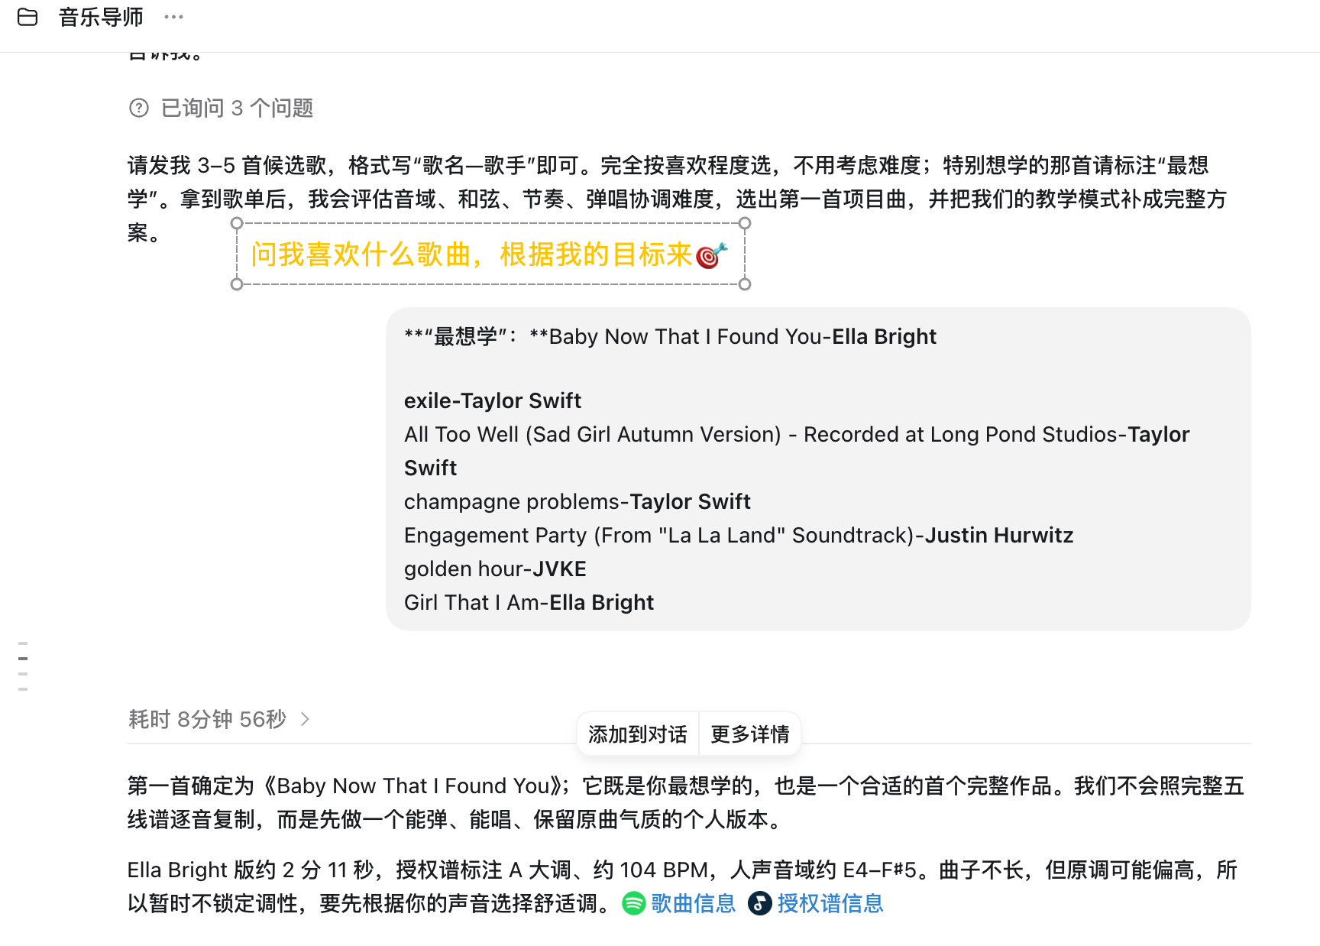This screenshot has width=1320, height=946.
Task: Expand the 耗时 8分钟 56秒 chevron
Action: pyautogui.click(x=305, y=719)
